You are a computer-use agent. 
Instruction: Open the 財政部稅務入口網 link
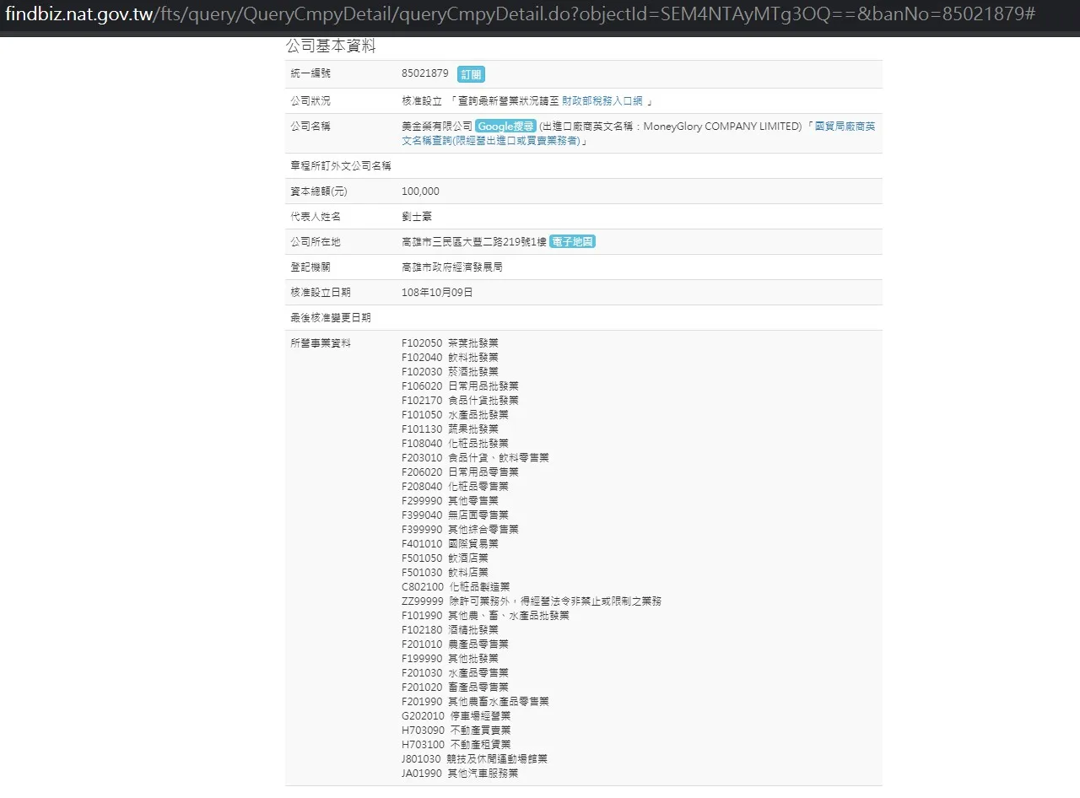(602, 100)
